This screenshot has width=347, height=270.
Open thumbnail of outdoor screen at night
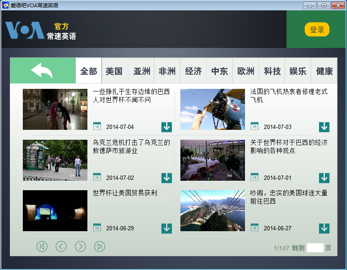pyautogui.click(x=55, y=210)
